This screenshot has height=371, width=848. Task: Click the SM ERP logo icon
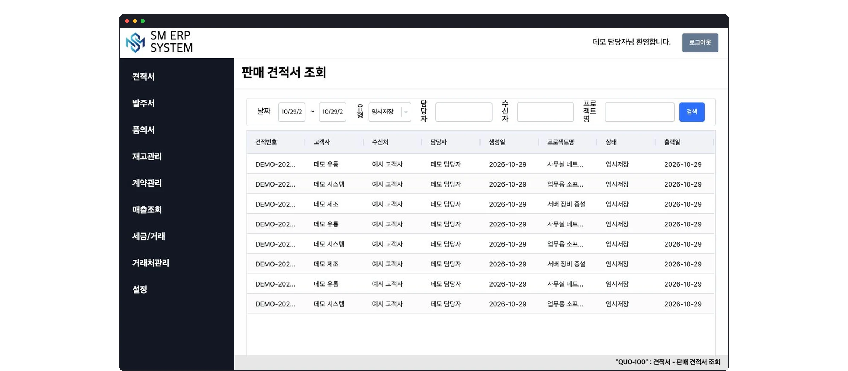point(135,42)
